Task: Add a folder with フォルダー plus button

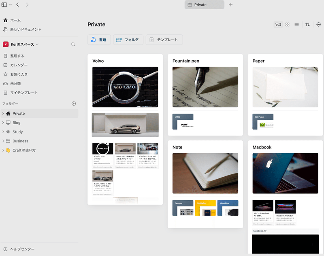Action: click(74, 104)
